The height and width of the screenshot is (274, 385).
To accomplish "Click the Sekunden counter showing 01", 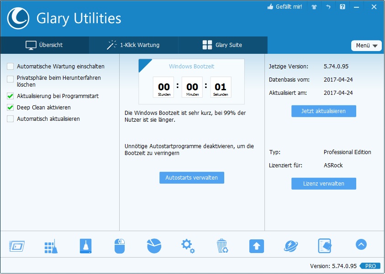I will (221, 87).
